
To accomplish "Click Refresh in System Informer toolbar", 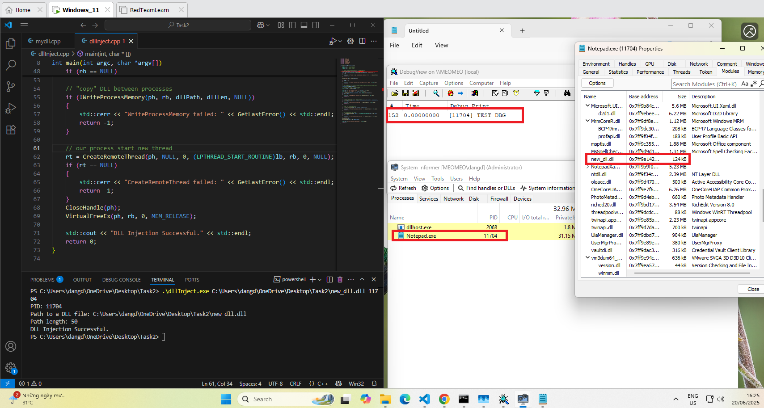I will [403, 188].
